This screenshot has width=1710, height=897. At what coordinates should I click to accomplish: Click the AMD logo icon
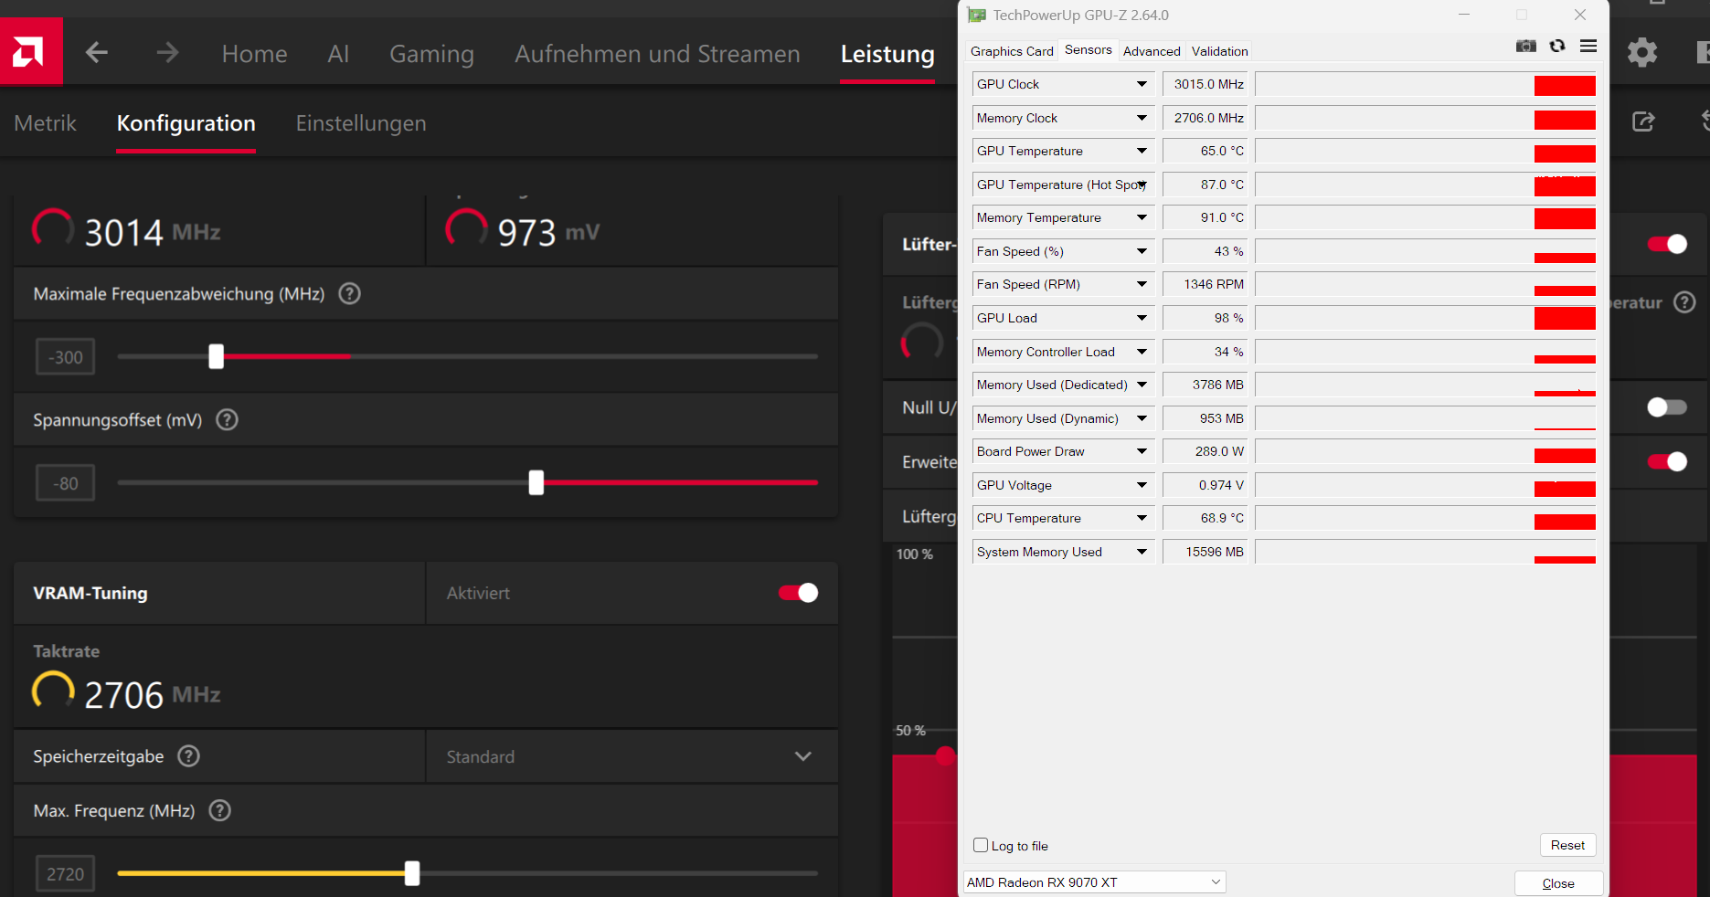31,52
